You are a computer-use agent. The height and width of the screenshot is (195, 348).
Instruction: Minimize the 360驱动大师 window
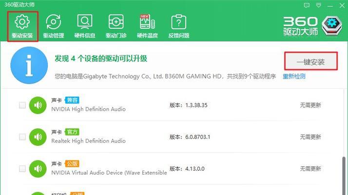330,6
